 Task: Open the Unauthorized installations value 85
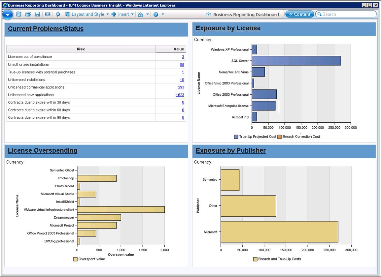click(x=182, y=65)
